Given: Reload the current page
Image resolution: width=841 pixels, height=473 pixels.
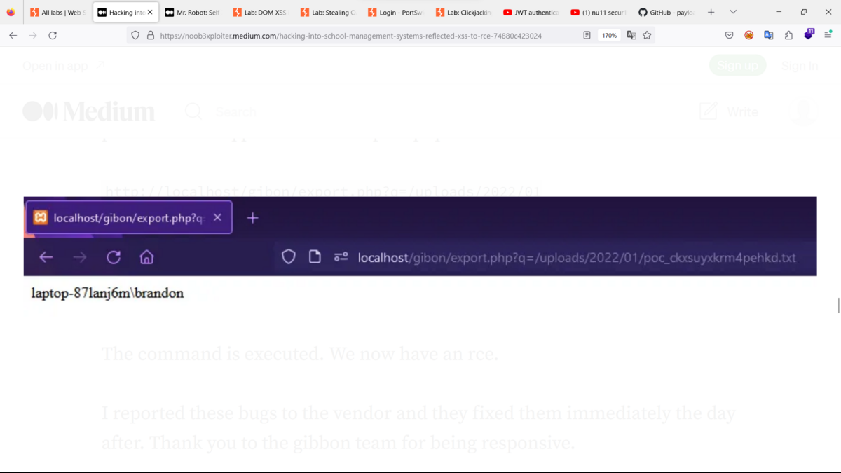Looking at the screenshot, I should click(53, 35).
